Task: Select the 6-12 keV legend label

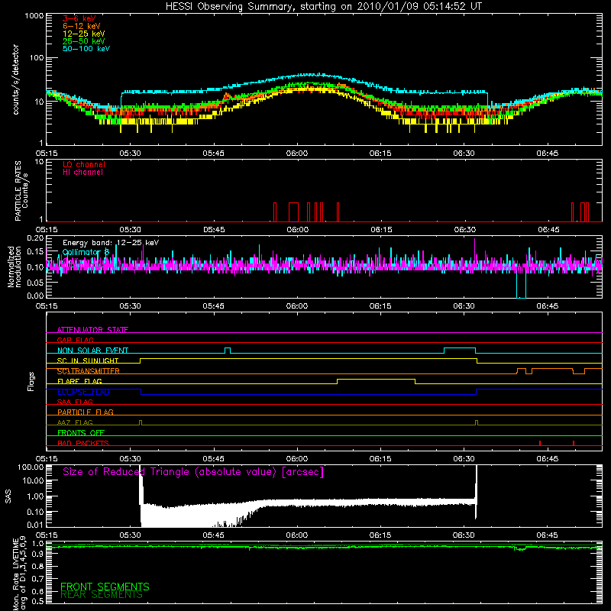Action: coord(82,26)
